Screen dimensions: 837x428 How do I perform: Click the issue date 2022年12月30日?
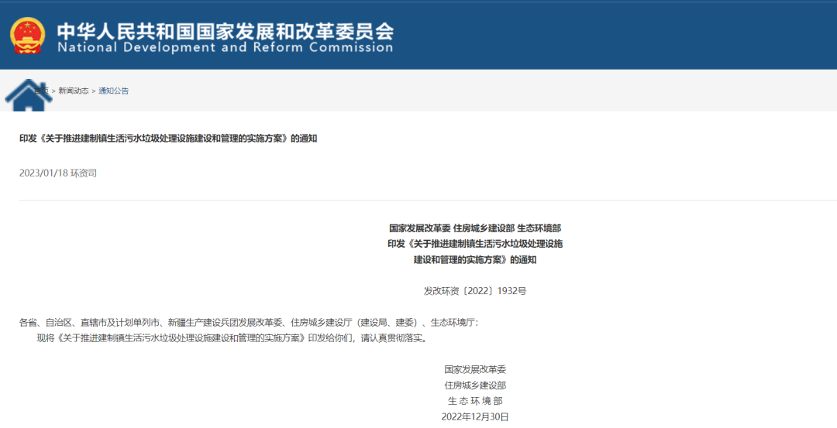click(x=474, y=416)
